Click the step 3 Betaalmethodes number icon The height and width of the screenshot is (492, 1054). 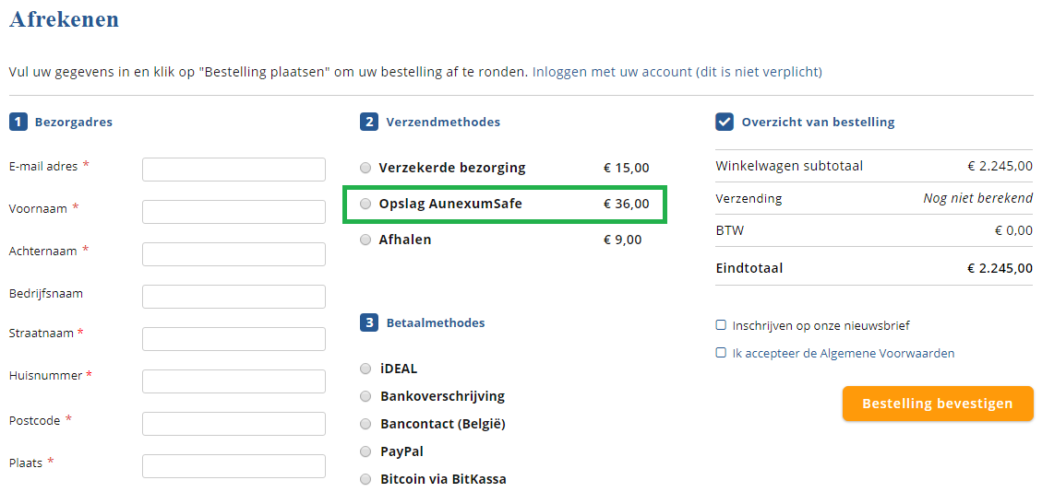(x=369, y=322)
